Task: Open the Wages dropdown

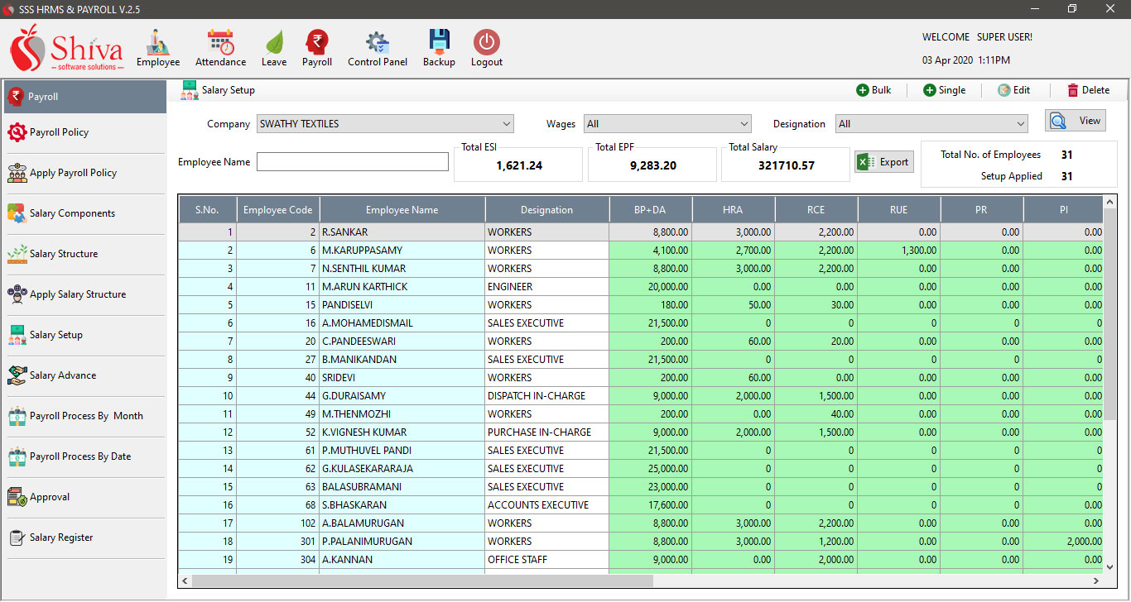Action: click(667, 124)
